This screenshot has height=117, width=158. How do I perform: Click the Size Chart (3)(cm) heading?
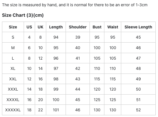pyautogui.click(x=23, y=15)
